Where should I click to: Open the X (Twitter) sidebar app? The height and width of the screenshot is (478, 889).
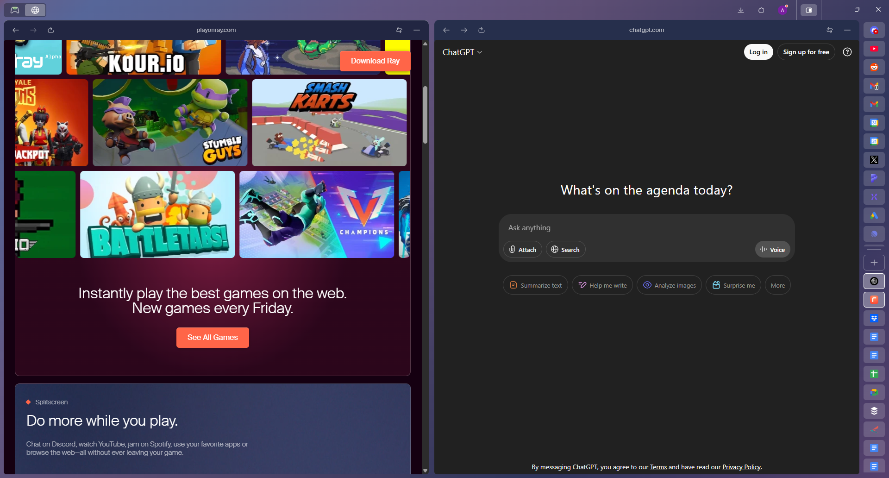click(874, 160)
